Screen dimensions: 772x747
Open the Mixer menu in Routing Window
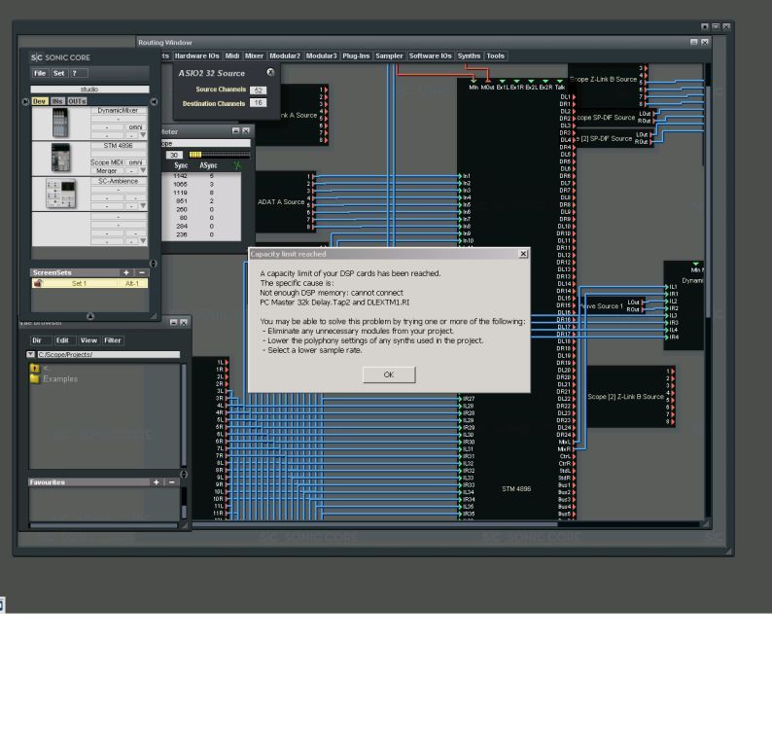coord(254,55)
